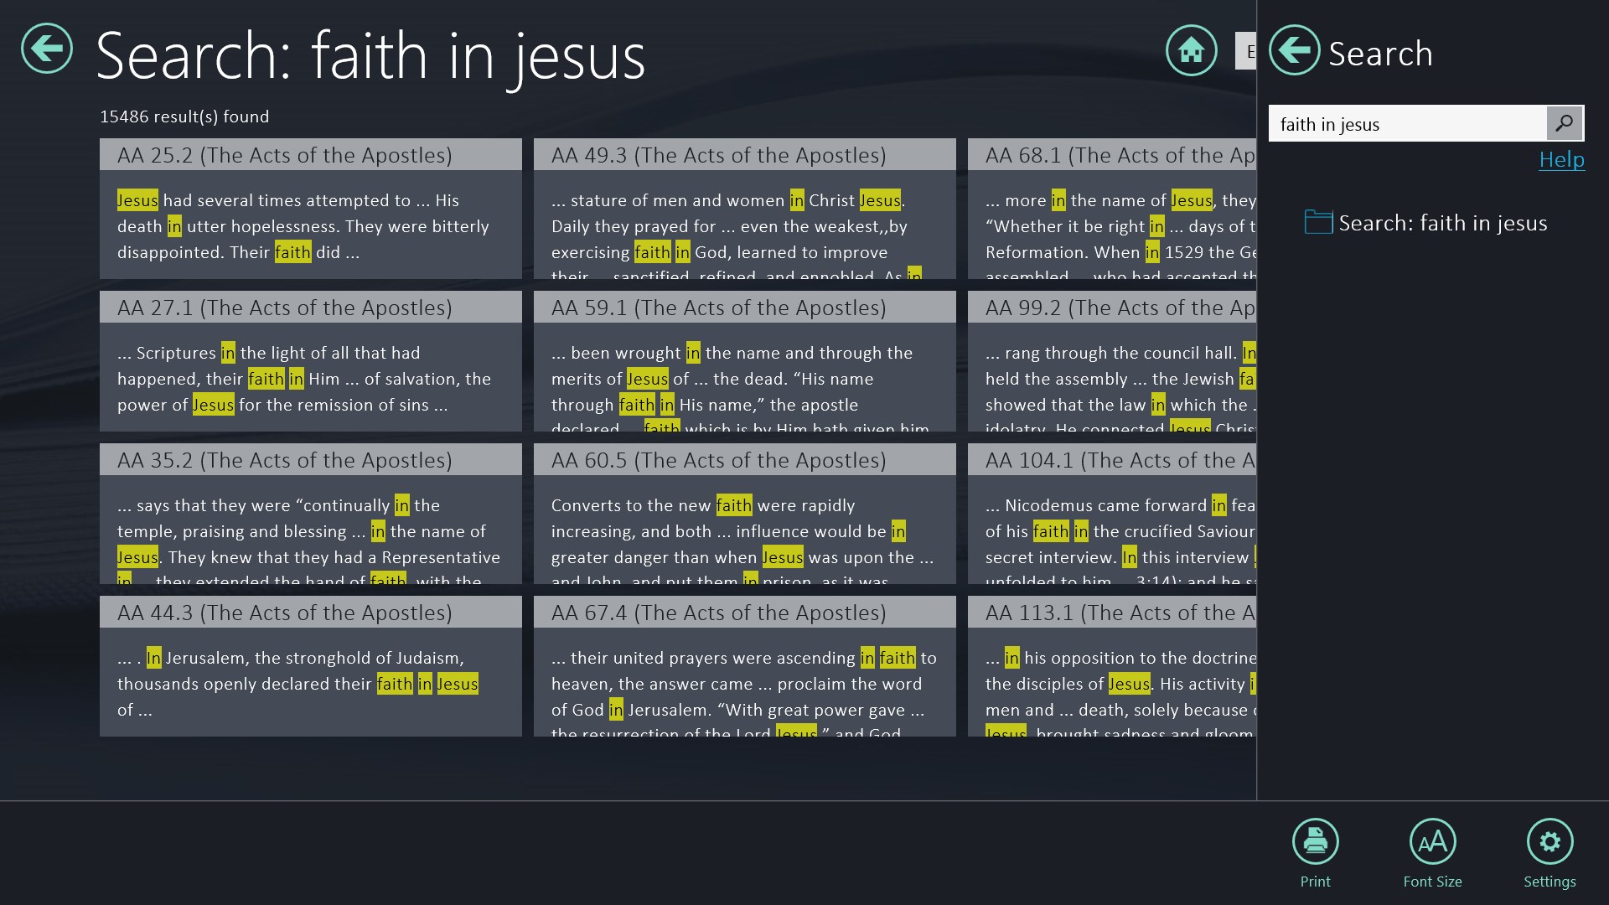
Task: Open result AA 67.4 about united prayers
Action: [744, 666]
